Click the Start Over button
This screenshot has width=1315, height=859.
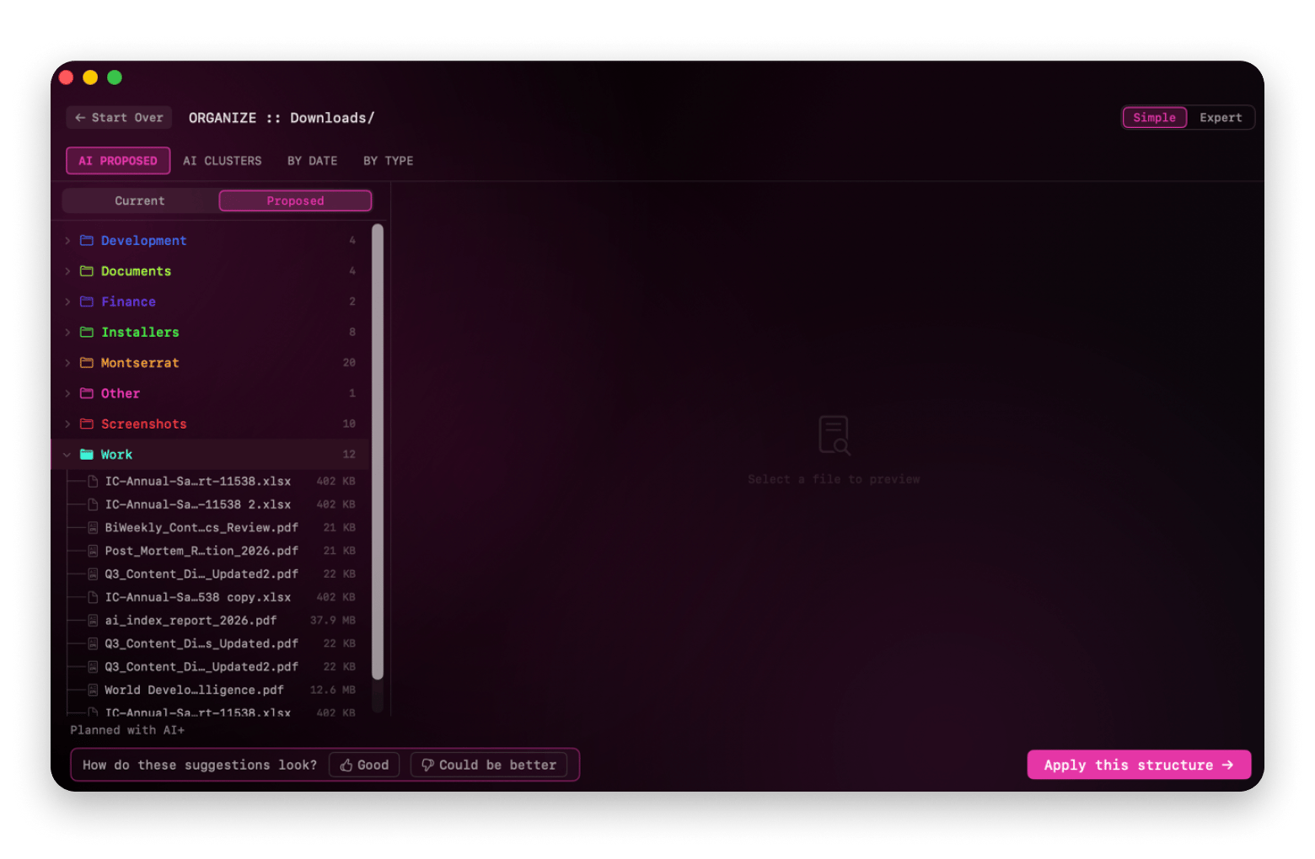click(x=119, y=118)
